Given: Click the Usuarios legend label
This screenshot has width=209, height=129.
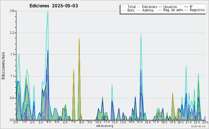Looking at the screenshot, I should tap(170, 7).
